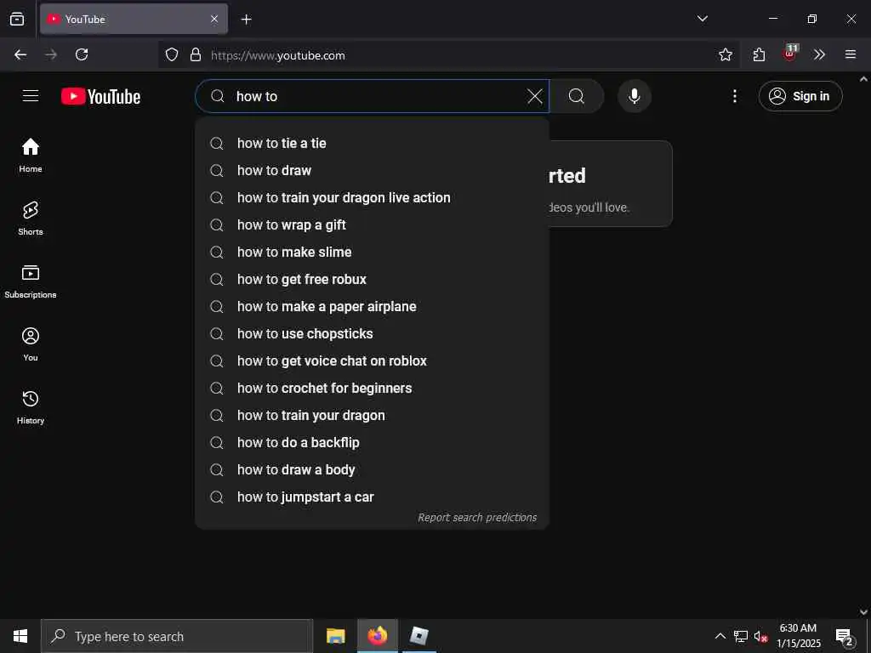Open the list all tabs dropdown

(x=702, y=19)
